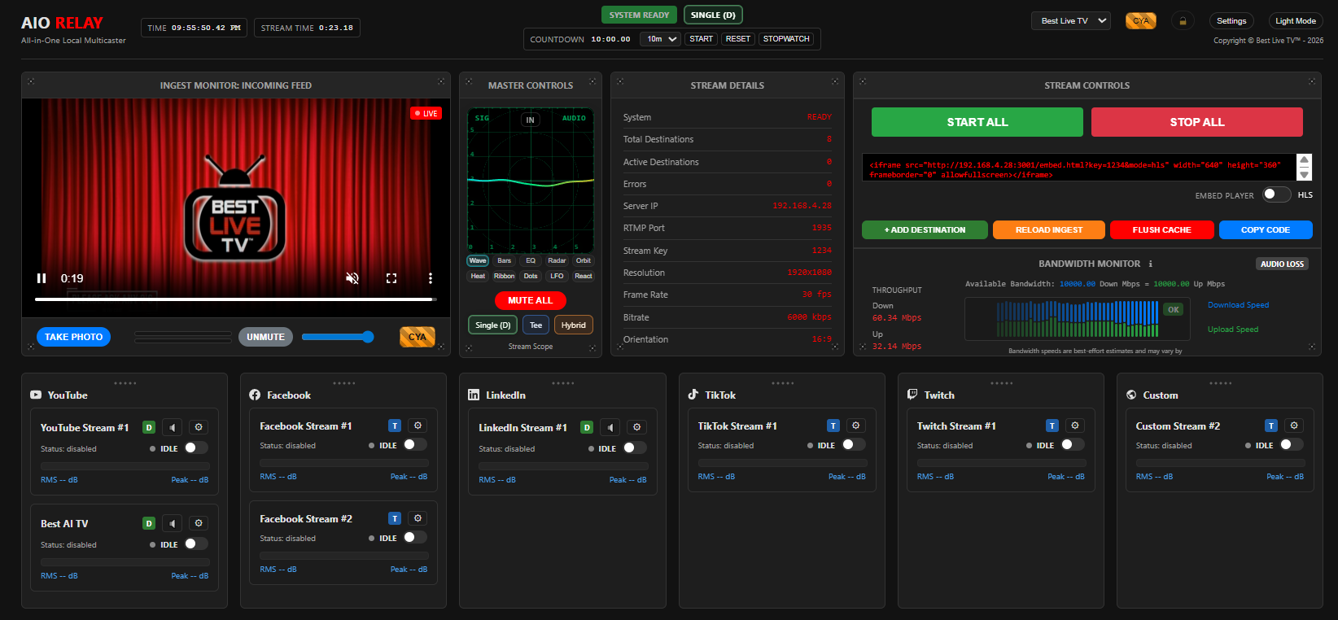Open the countdown 10m duration dropdown
Image resolution: width=1338 pixels, height=620 pixels.
pyautogui.click(x=660, y=39)
